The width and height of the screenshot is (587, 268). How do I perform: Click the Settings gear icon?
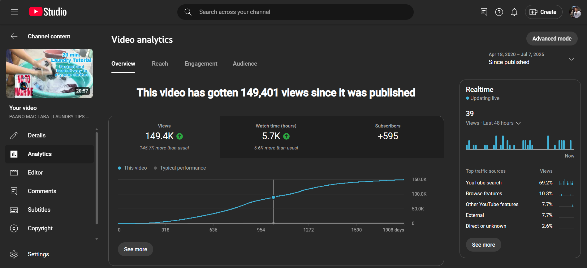pos(14,254)
